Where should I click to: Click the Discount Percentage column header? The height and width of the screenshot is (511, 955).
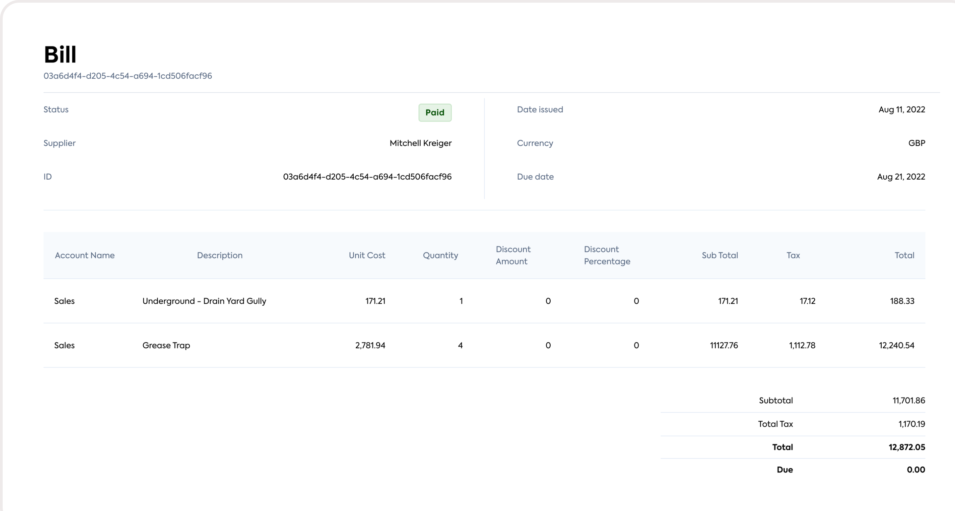click(607, 255)
